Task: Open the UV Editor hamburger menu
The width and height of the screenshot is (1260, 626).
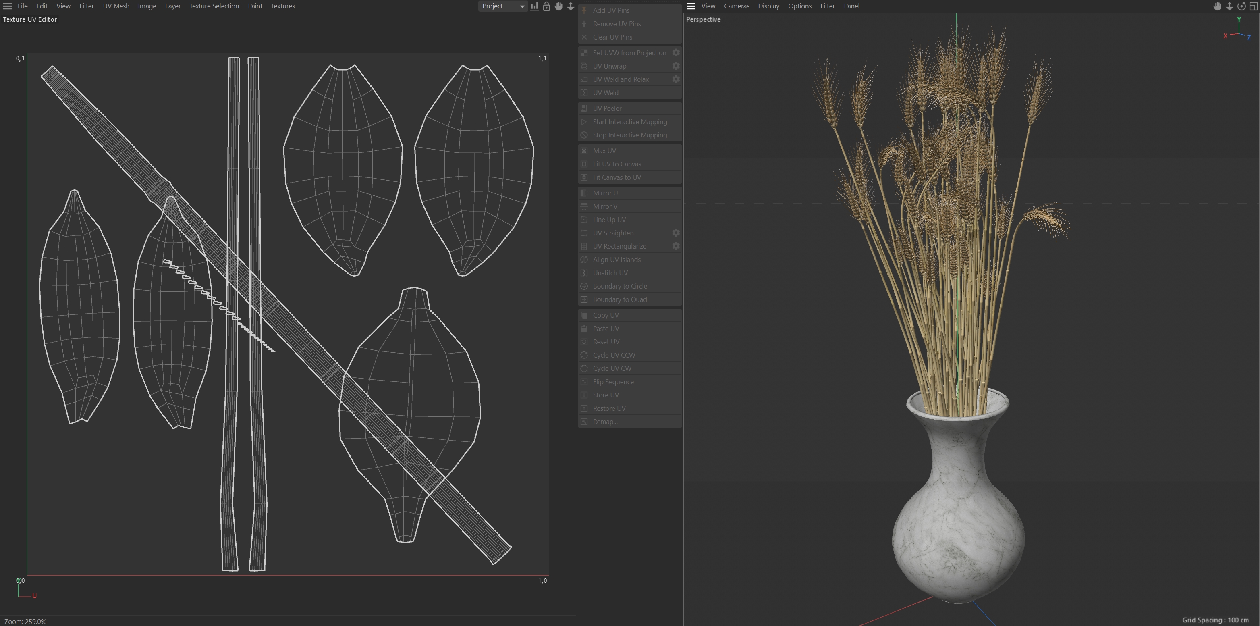Action: tap(7, 6)
